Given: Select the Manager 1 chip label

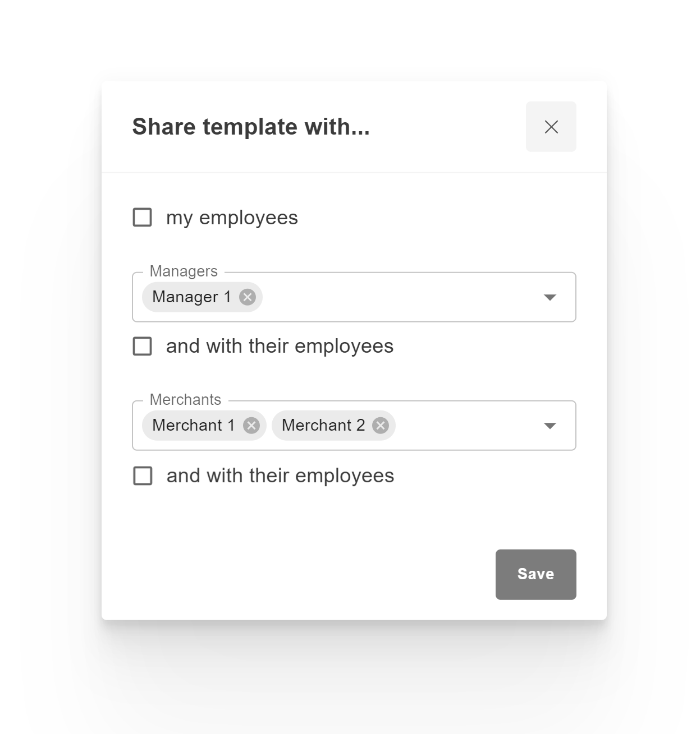Looking at the screenshot, I should (191, 297).
